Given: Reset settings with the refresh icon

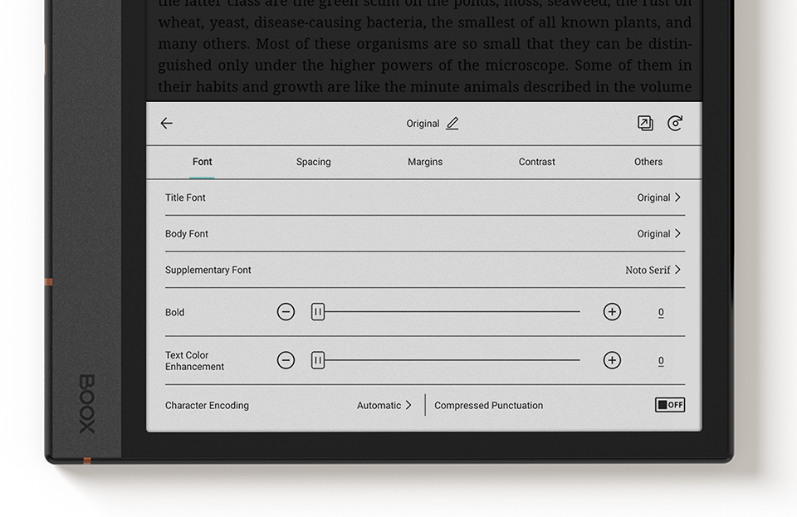Looking at the screenshot, I should point(675,124).
